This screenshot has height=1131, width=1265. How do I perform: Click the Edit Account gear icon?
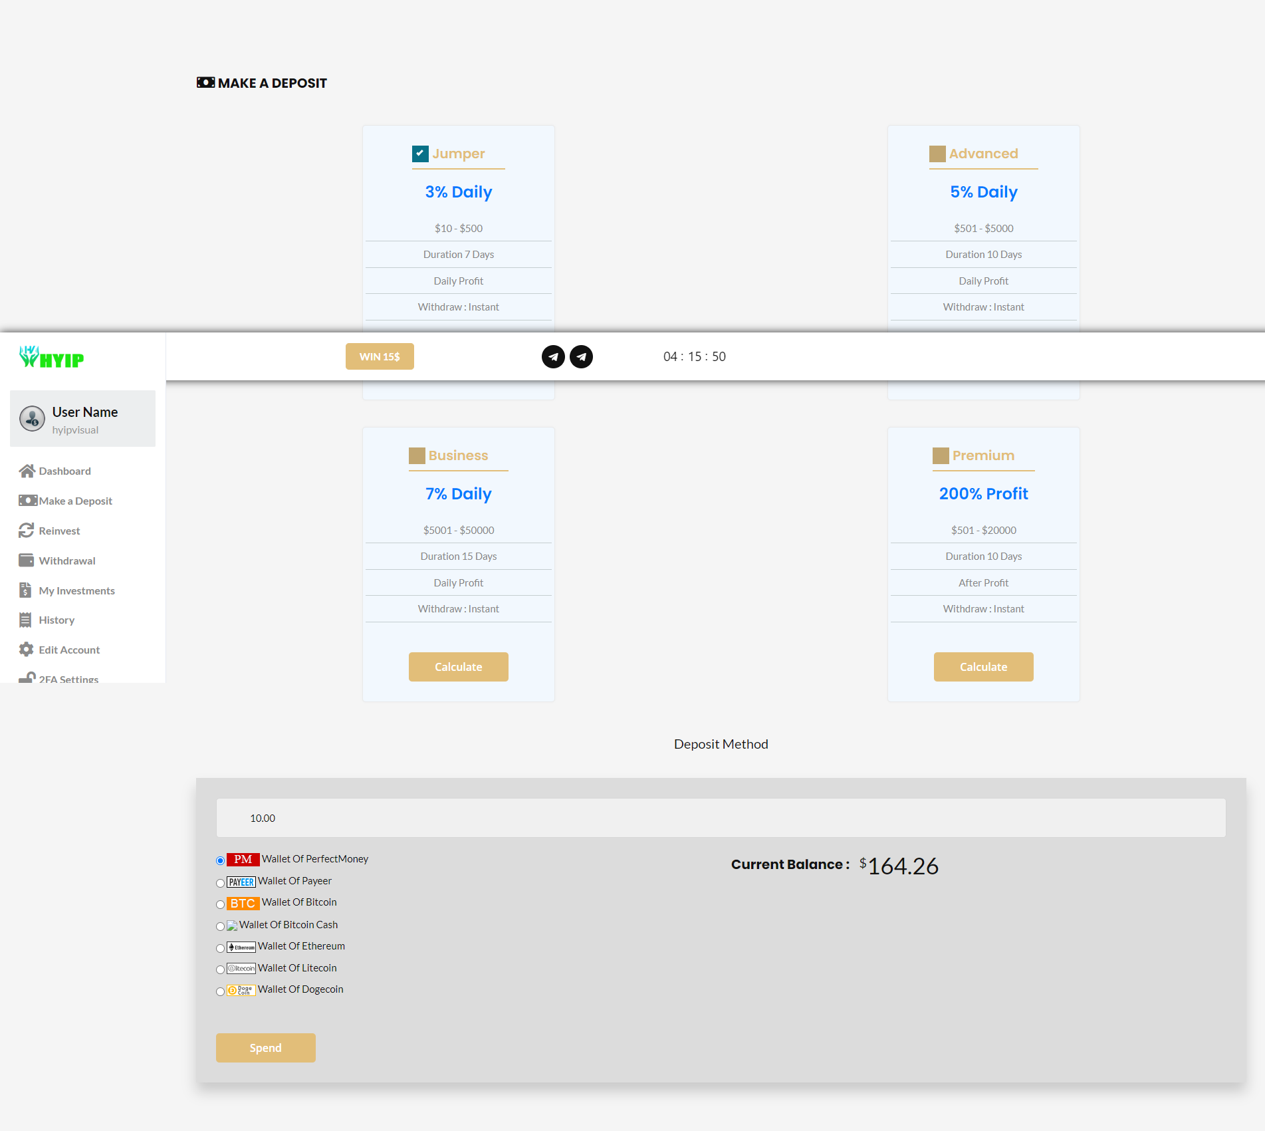click(x=27, y=650)
